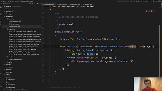The image size is (162, 91).
Task: Open the Project tool window stripe button
Action: click(x=1, y=6)
